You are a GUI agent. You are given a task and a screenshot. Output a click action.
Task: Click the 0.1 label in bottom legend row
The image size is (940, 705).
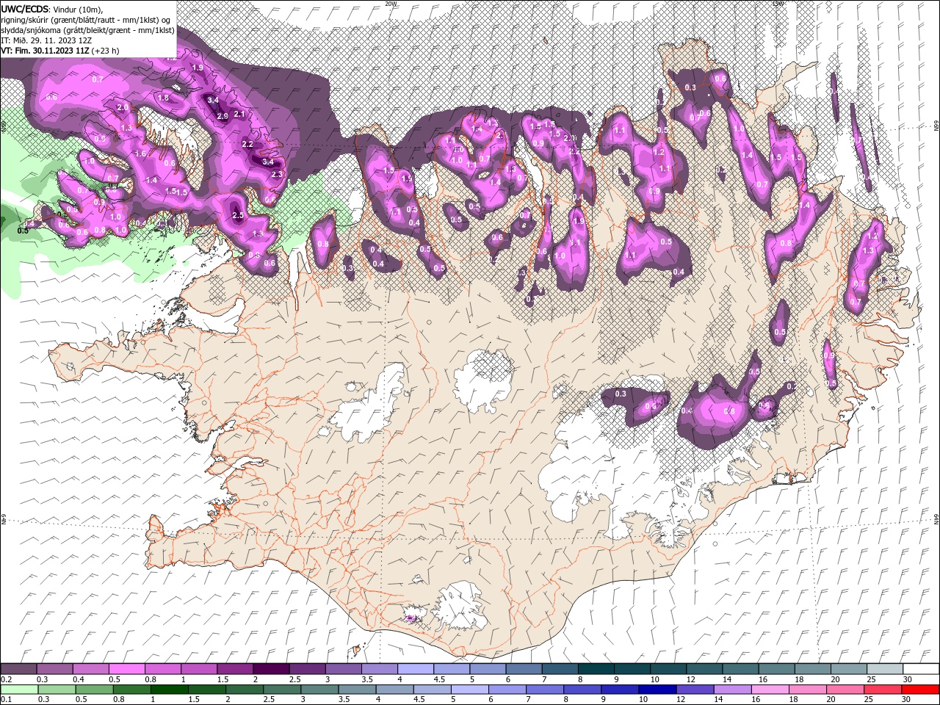[x=6, y=700]
